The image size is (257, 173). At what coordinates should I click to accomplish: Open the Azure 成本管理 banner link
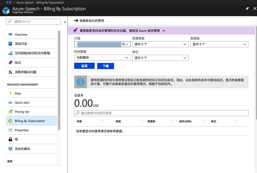pos(122,31)
